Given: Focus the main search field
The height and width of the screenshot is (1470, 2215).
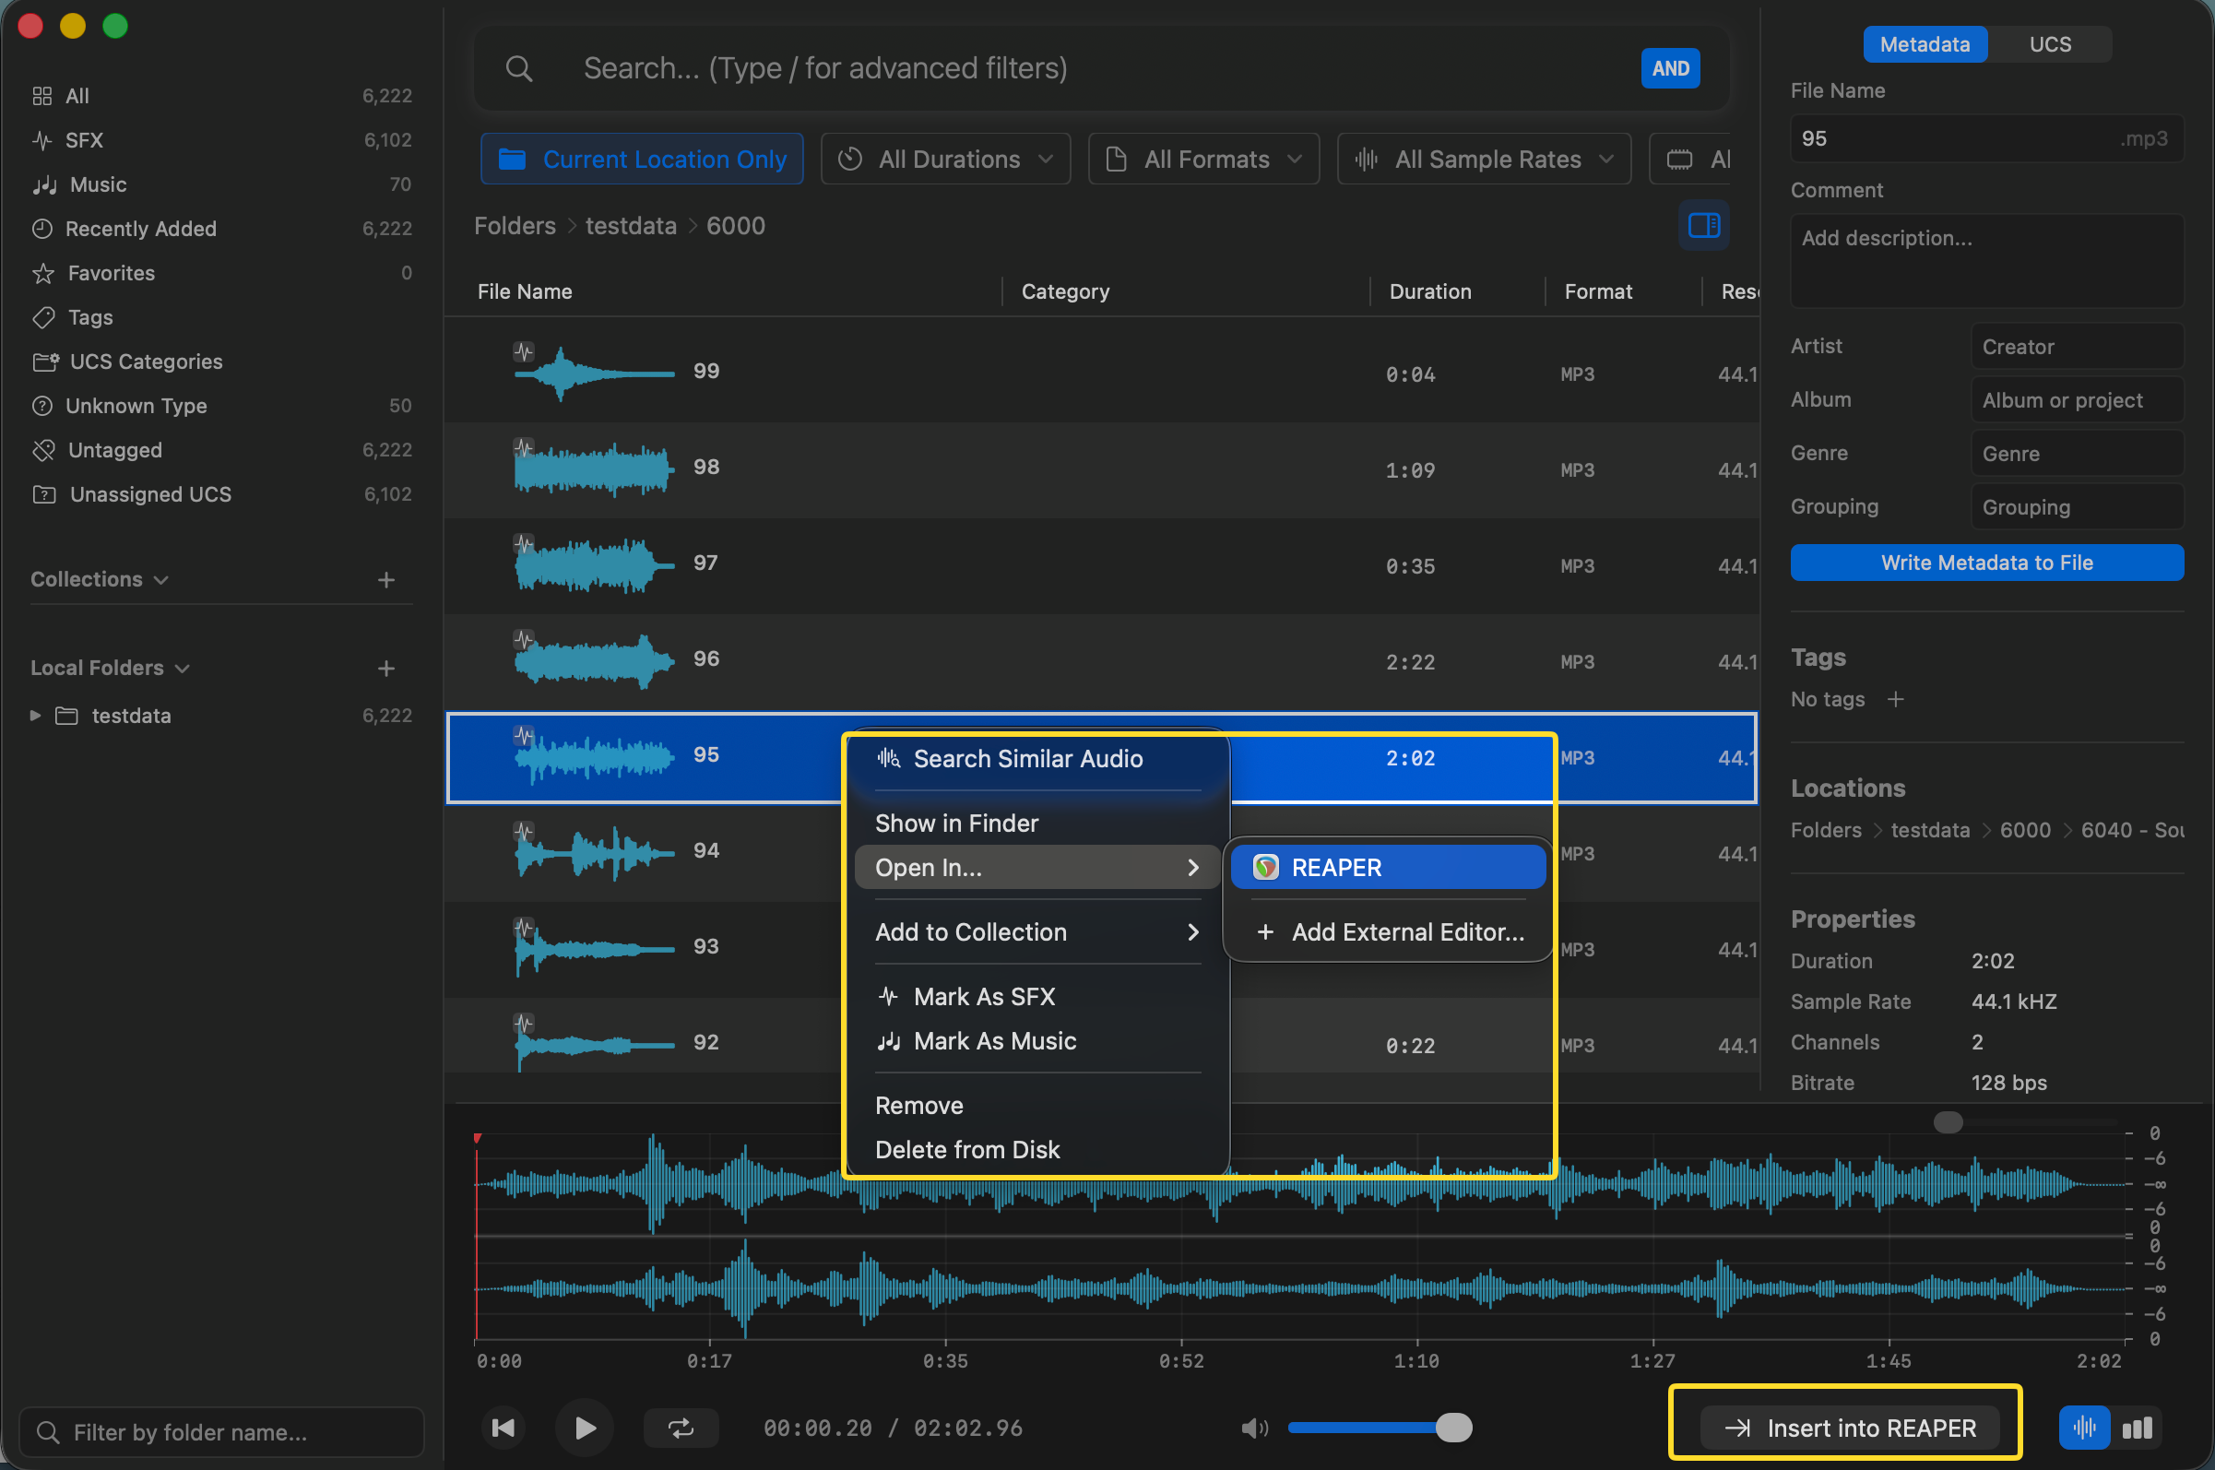Looking at the screenshot, I should click(x=1101, y=68).
